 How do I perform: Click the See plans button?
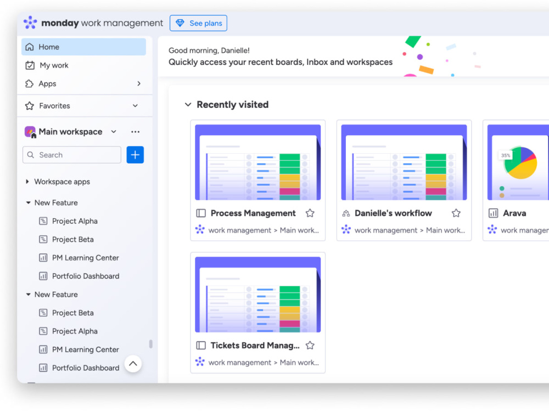click(x=199, y=23)
